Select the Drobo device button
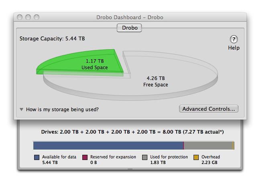This screenshot has height=192, width=267. [x=129, y=28]
